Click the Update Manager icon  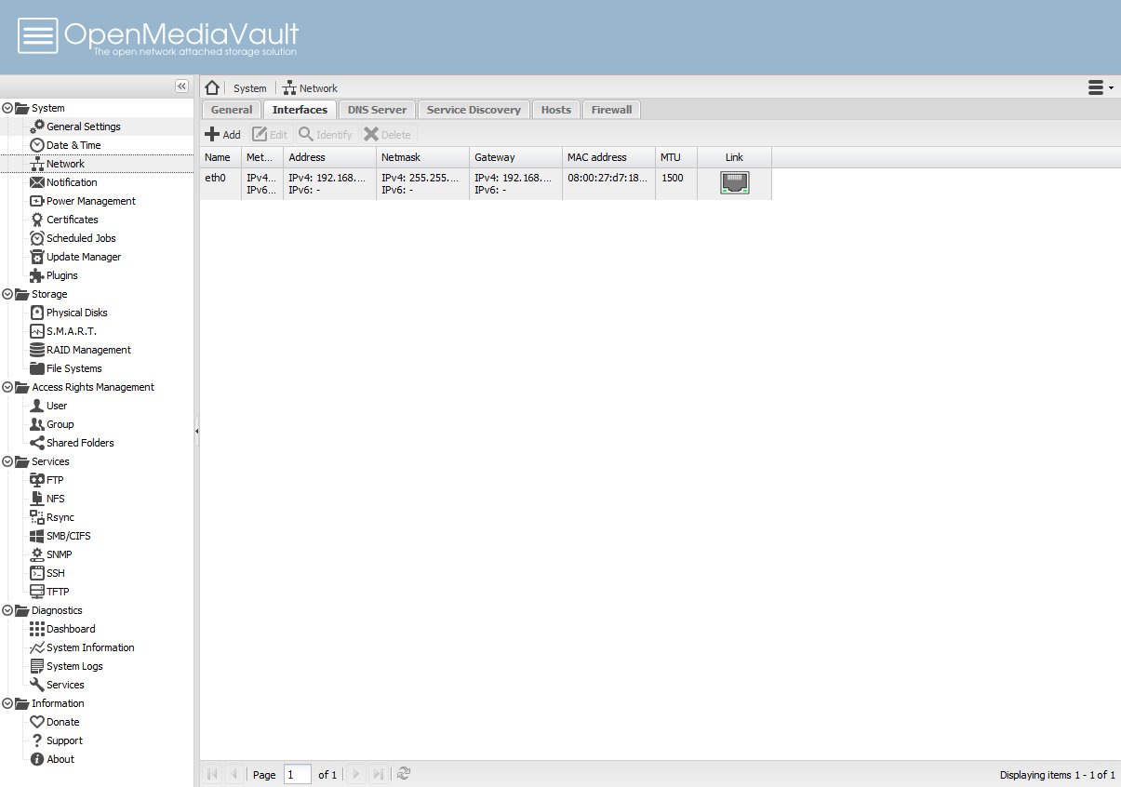click(x=37, y=257)
